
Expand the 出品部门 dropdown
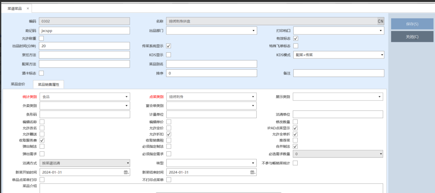click(253, 31)
